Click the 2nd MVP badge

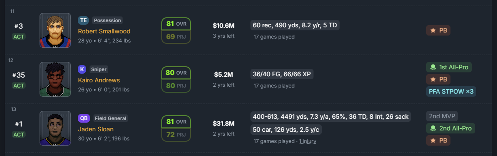pyautogui.click(x=442, y=116)
